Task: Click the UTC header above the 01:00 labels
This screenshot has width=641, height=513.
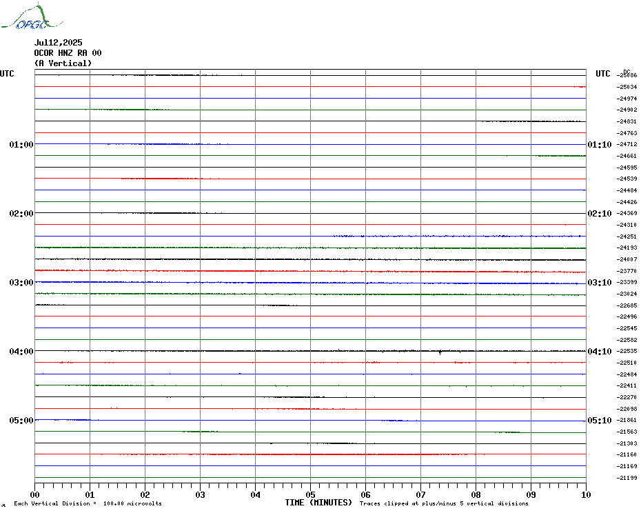Action: [x=7, y=74]
